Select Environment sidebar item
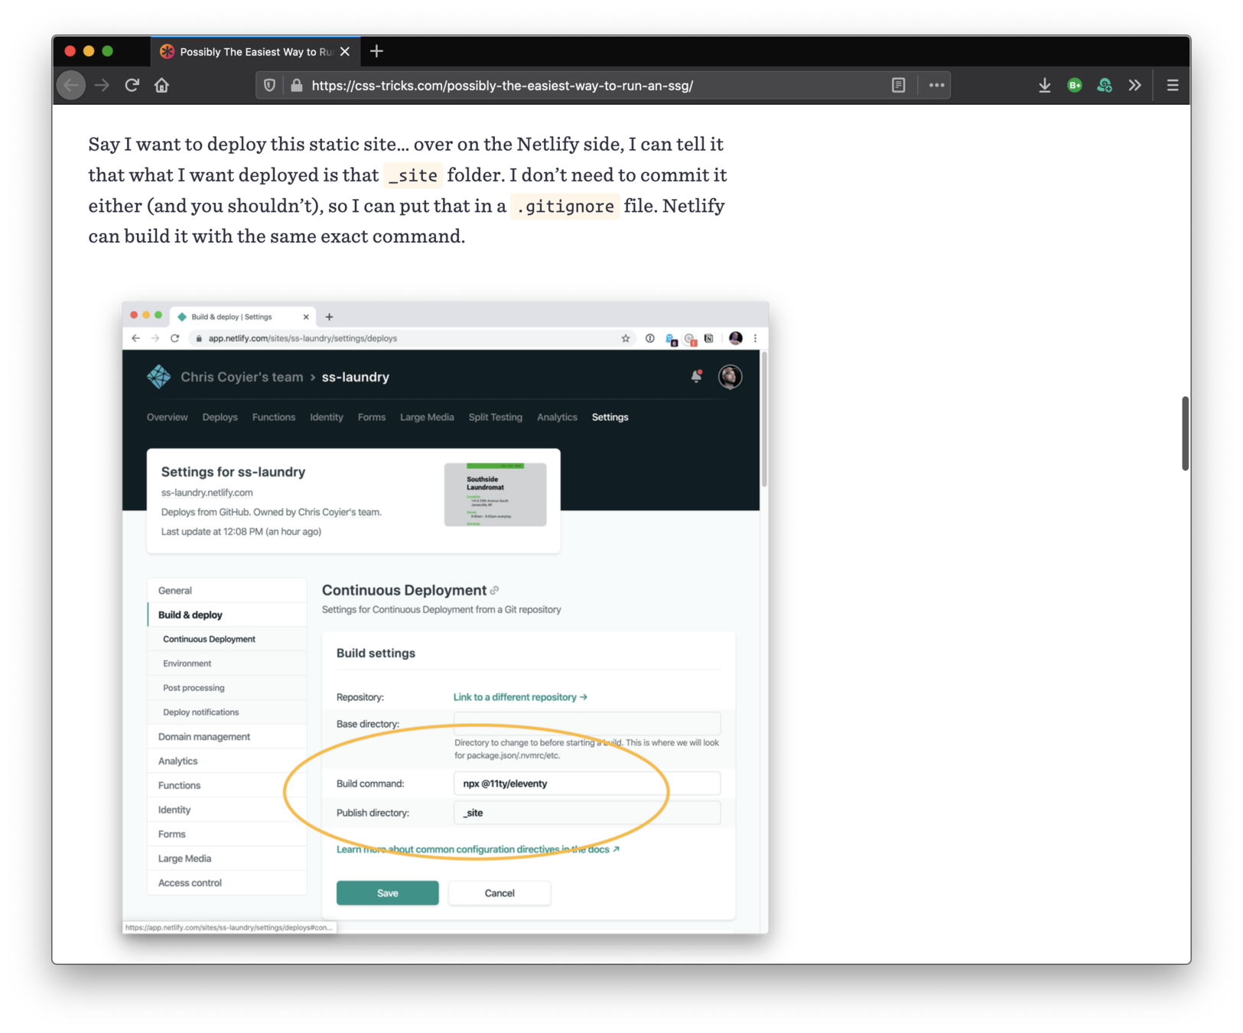The image size is (1243, 1033). click(227, 663)
